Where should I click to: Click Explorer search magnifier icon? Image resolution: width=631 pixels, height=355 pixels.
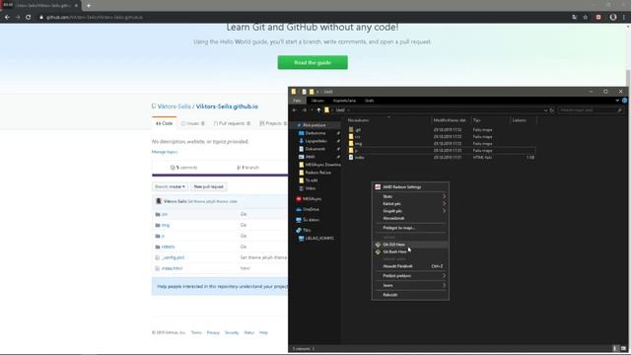point(620,109)
